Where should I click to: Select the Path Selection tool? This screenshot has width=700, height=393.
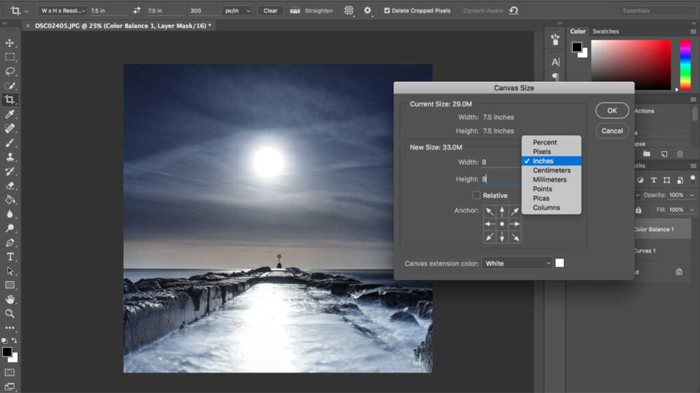tap(10, 271)
